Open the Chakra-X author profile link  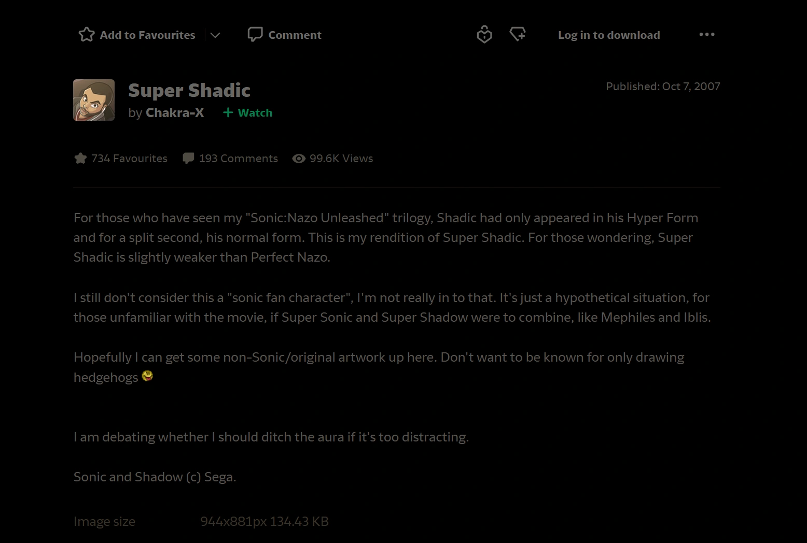pos(175,113)
